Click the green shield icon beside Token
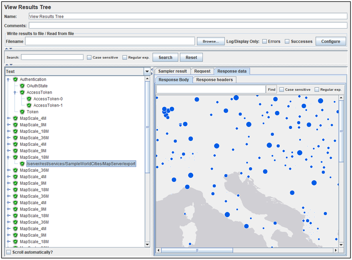352x260 pixels. (22, 112)
